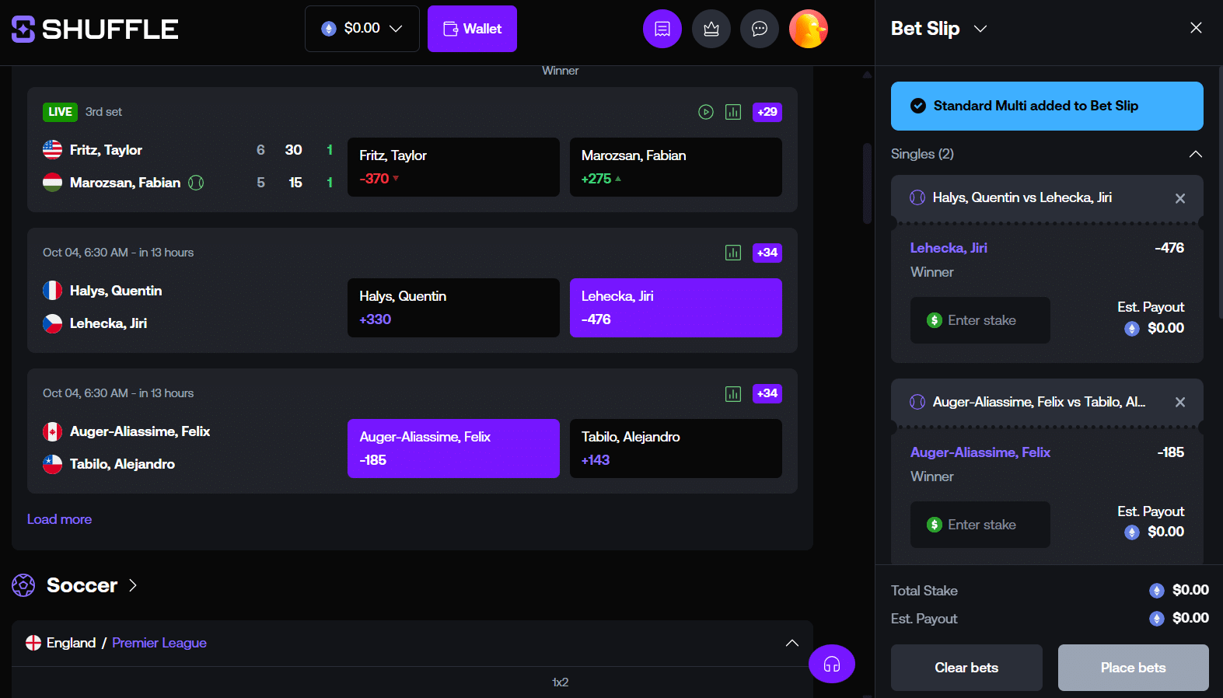Open the chat bubble icon
The height and width of the screenshot is (698, 1223).
760,29
